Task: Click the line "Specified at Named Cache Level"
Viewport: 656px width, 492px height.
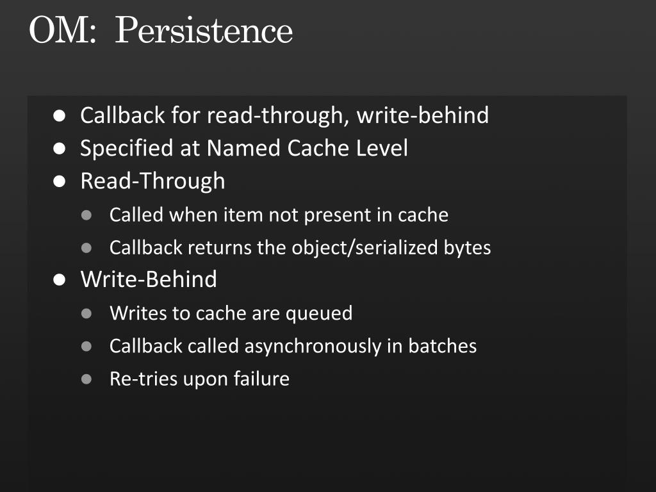Action: click(x=244, y=148)
